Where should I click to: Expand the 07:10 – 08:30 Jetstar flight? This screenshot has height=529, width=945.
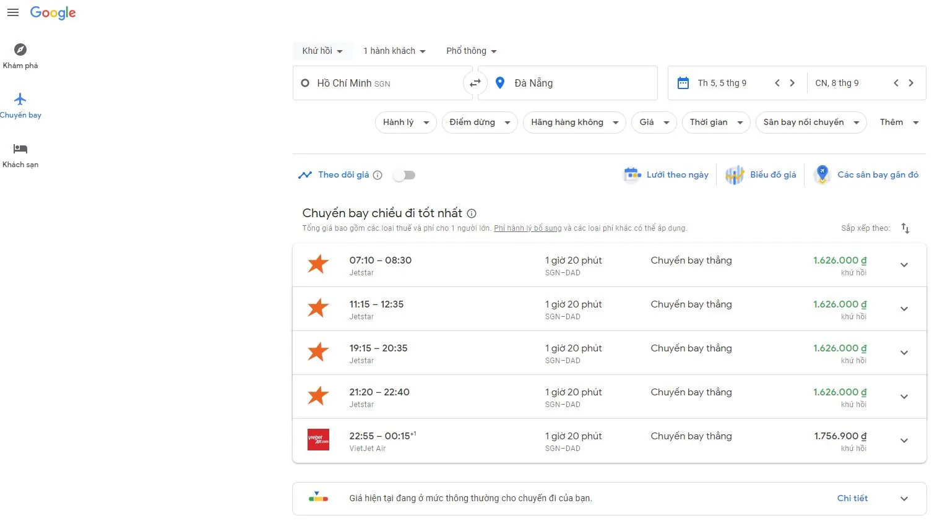coord(904,265)
